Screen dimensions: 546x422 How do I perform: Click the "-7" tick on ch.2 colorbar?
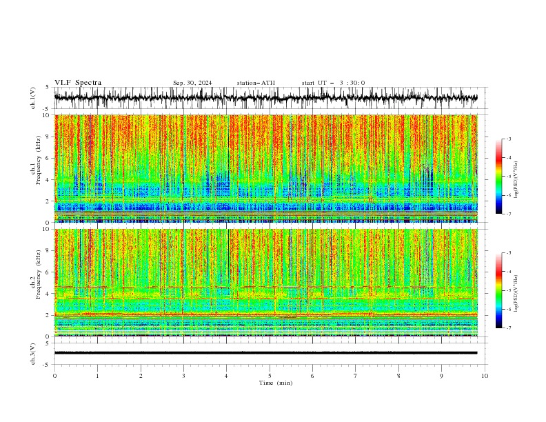click(508, 328)
